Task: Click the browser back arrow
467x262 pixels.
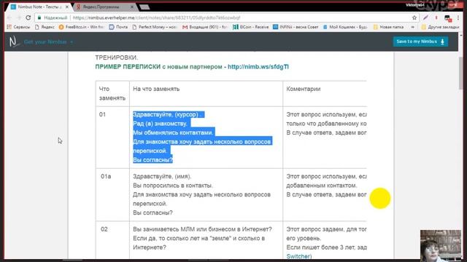Action: click(9, 17)
